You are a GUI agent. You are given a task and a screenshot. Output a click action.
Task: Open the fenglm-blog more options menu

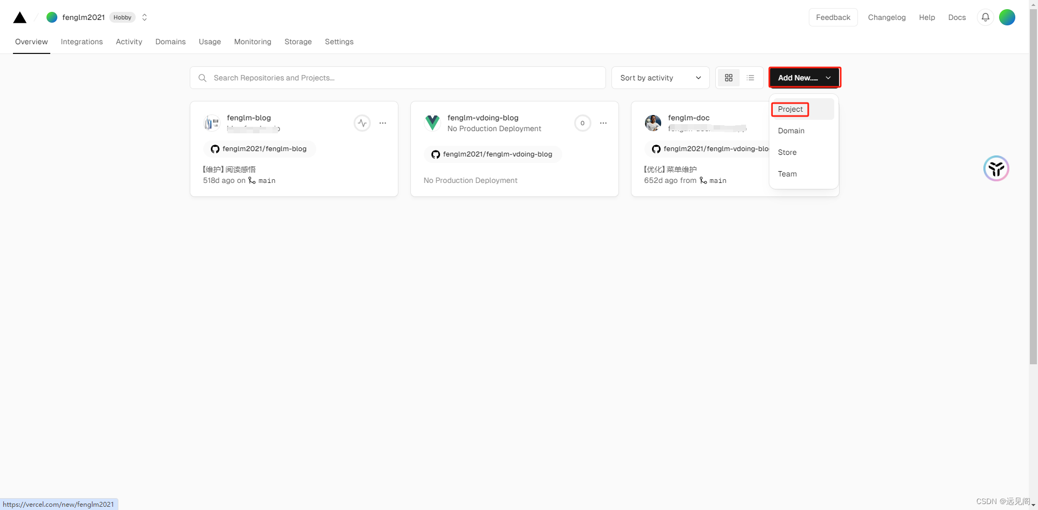point(383,123)
